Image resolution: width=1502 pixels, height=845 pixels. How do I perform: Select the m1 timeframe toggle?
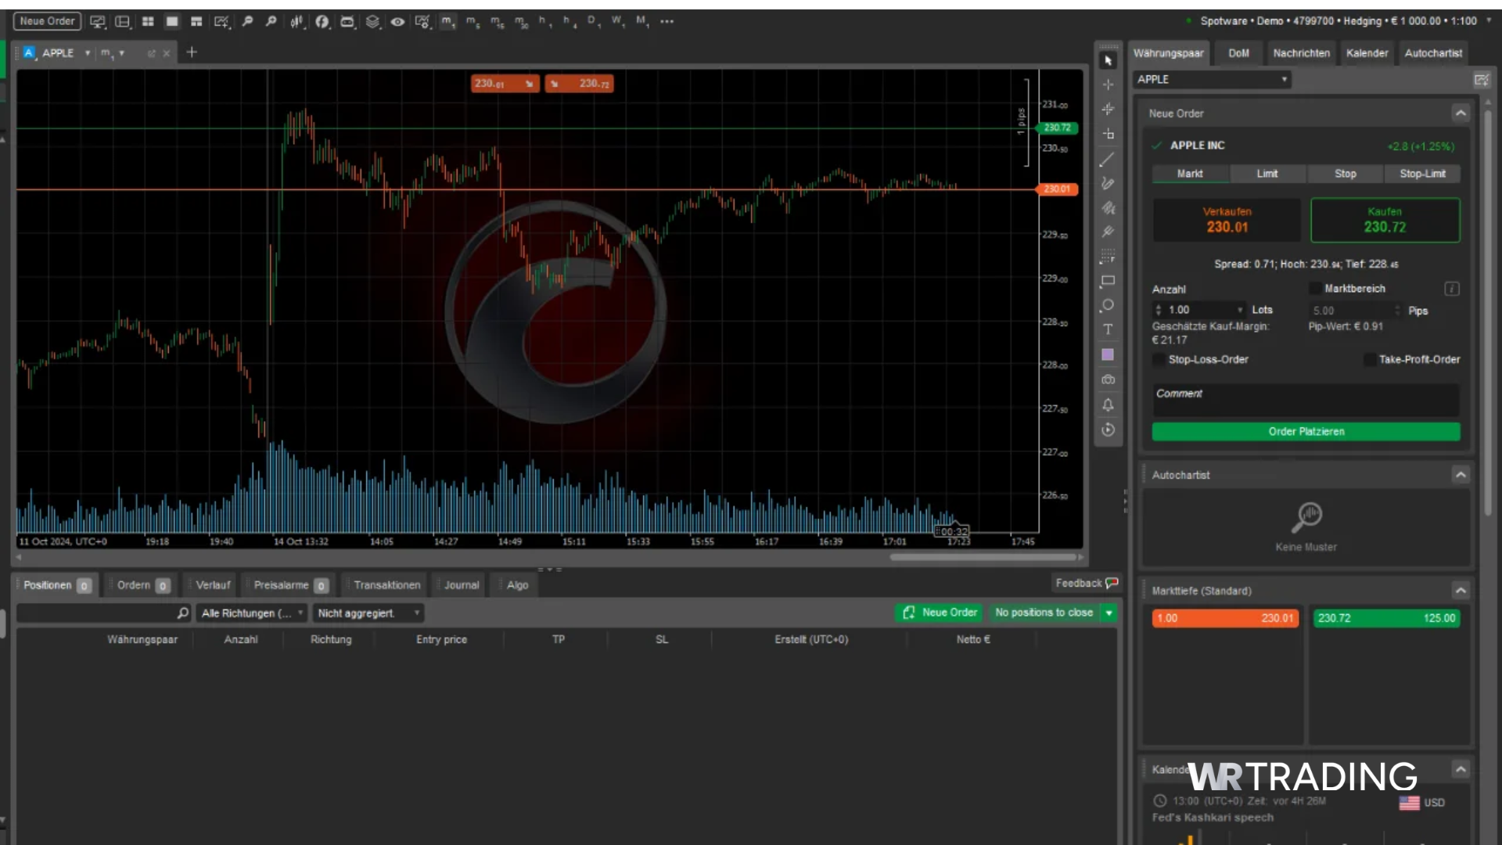pos(447,21)
